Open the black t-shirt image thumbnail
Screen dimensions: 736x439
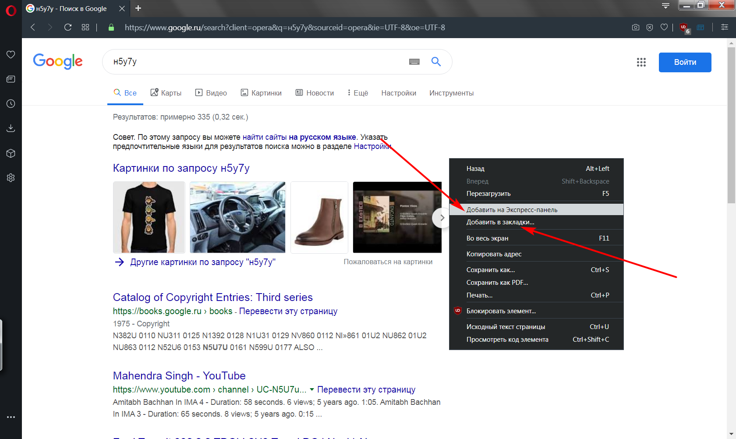149,217
